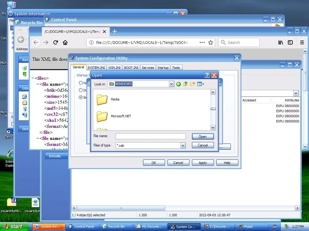Screen dimensions: 309x231
Task: Open page actions three-dot menu
Action: click(x=202, y=42)
